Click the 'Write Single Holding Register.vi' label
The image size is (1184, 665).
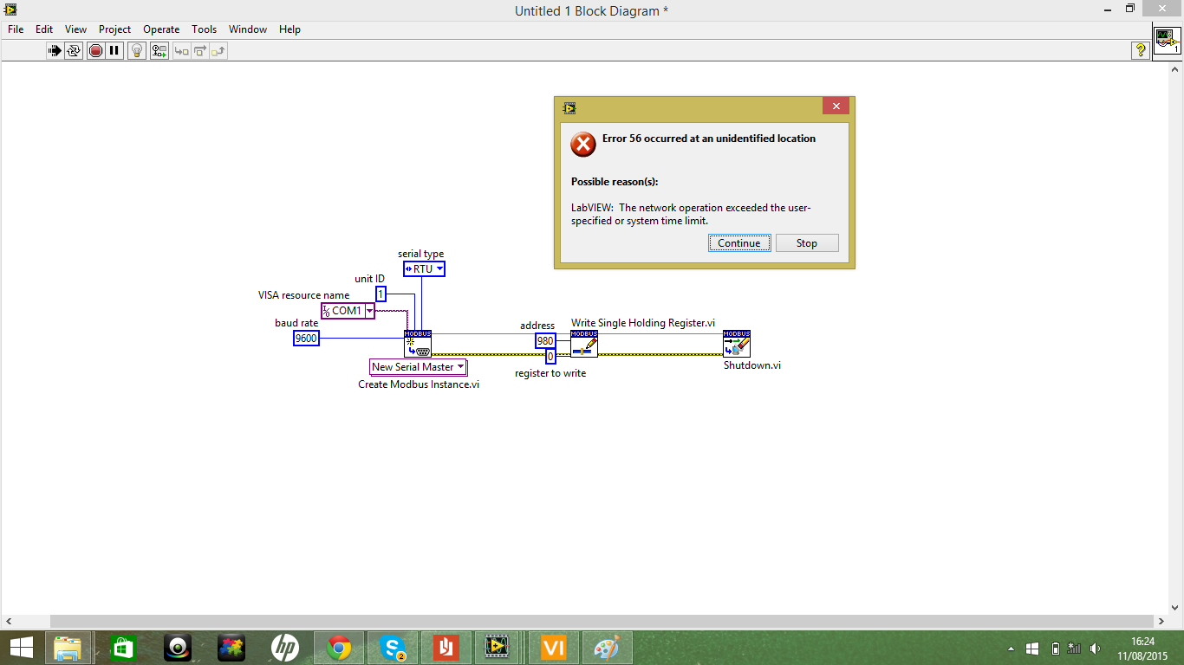(643, 323)
